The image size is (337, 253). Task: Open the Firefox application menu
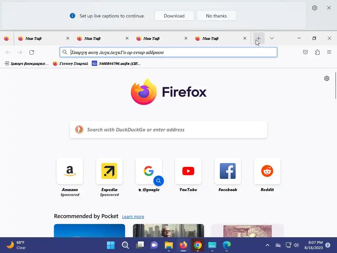(x=329, y=52)
